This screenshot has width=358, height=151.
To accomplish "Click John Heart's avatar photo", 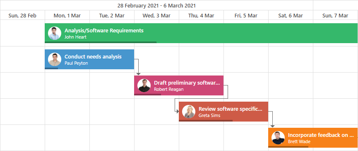I will click(x=55, y=33).
